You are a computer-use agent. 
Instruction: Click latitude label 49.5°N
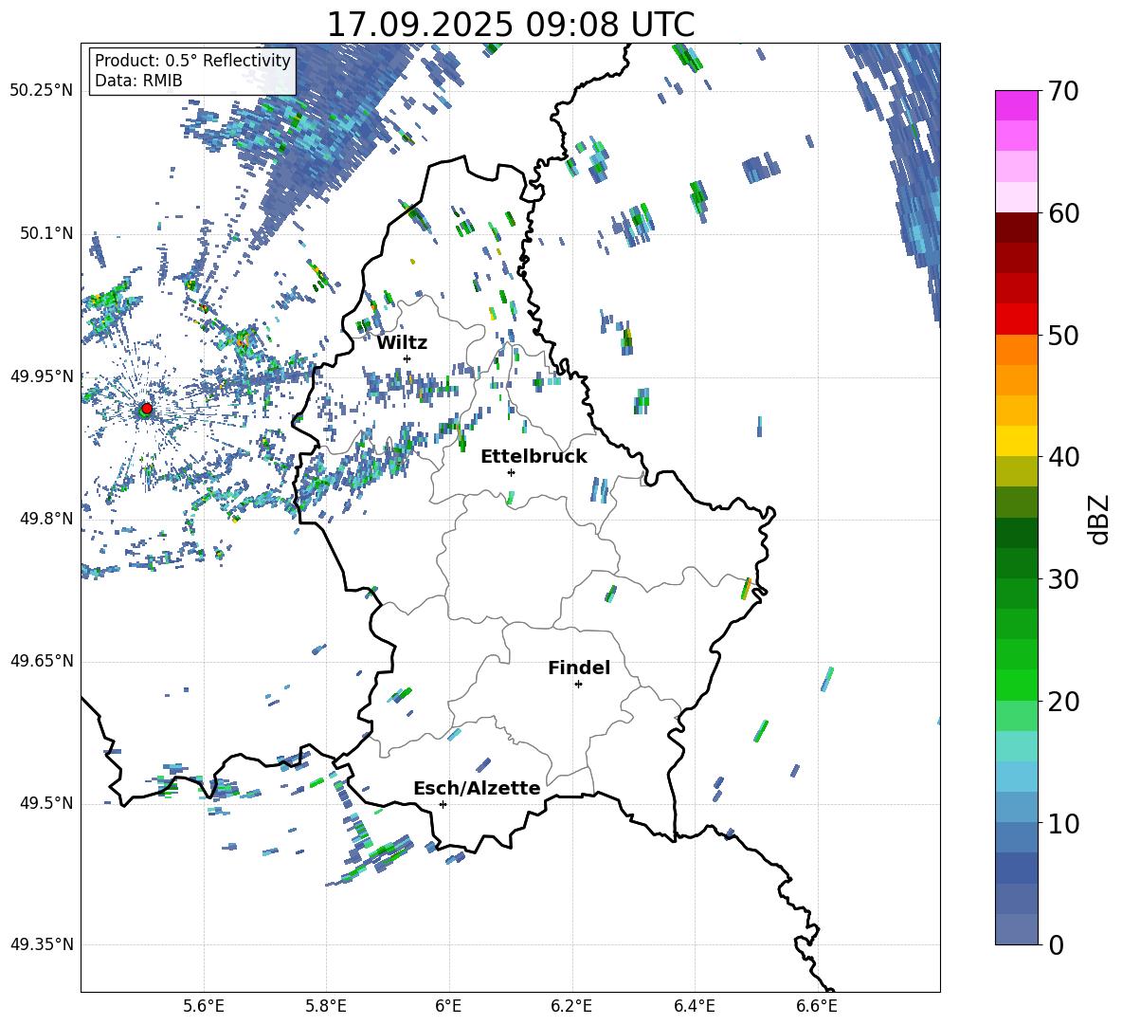(x=46, y=803)
